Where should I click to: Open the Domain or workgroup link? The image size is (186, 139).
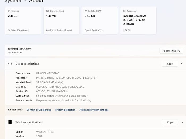(39, 110)
